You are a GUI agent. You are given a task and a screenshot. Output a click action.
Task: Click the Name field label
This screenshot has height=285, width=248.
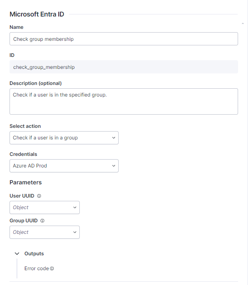17,27
